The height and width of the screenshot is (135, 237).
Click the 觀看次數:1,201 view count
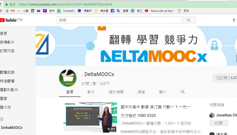point(160,123)
